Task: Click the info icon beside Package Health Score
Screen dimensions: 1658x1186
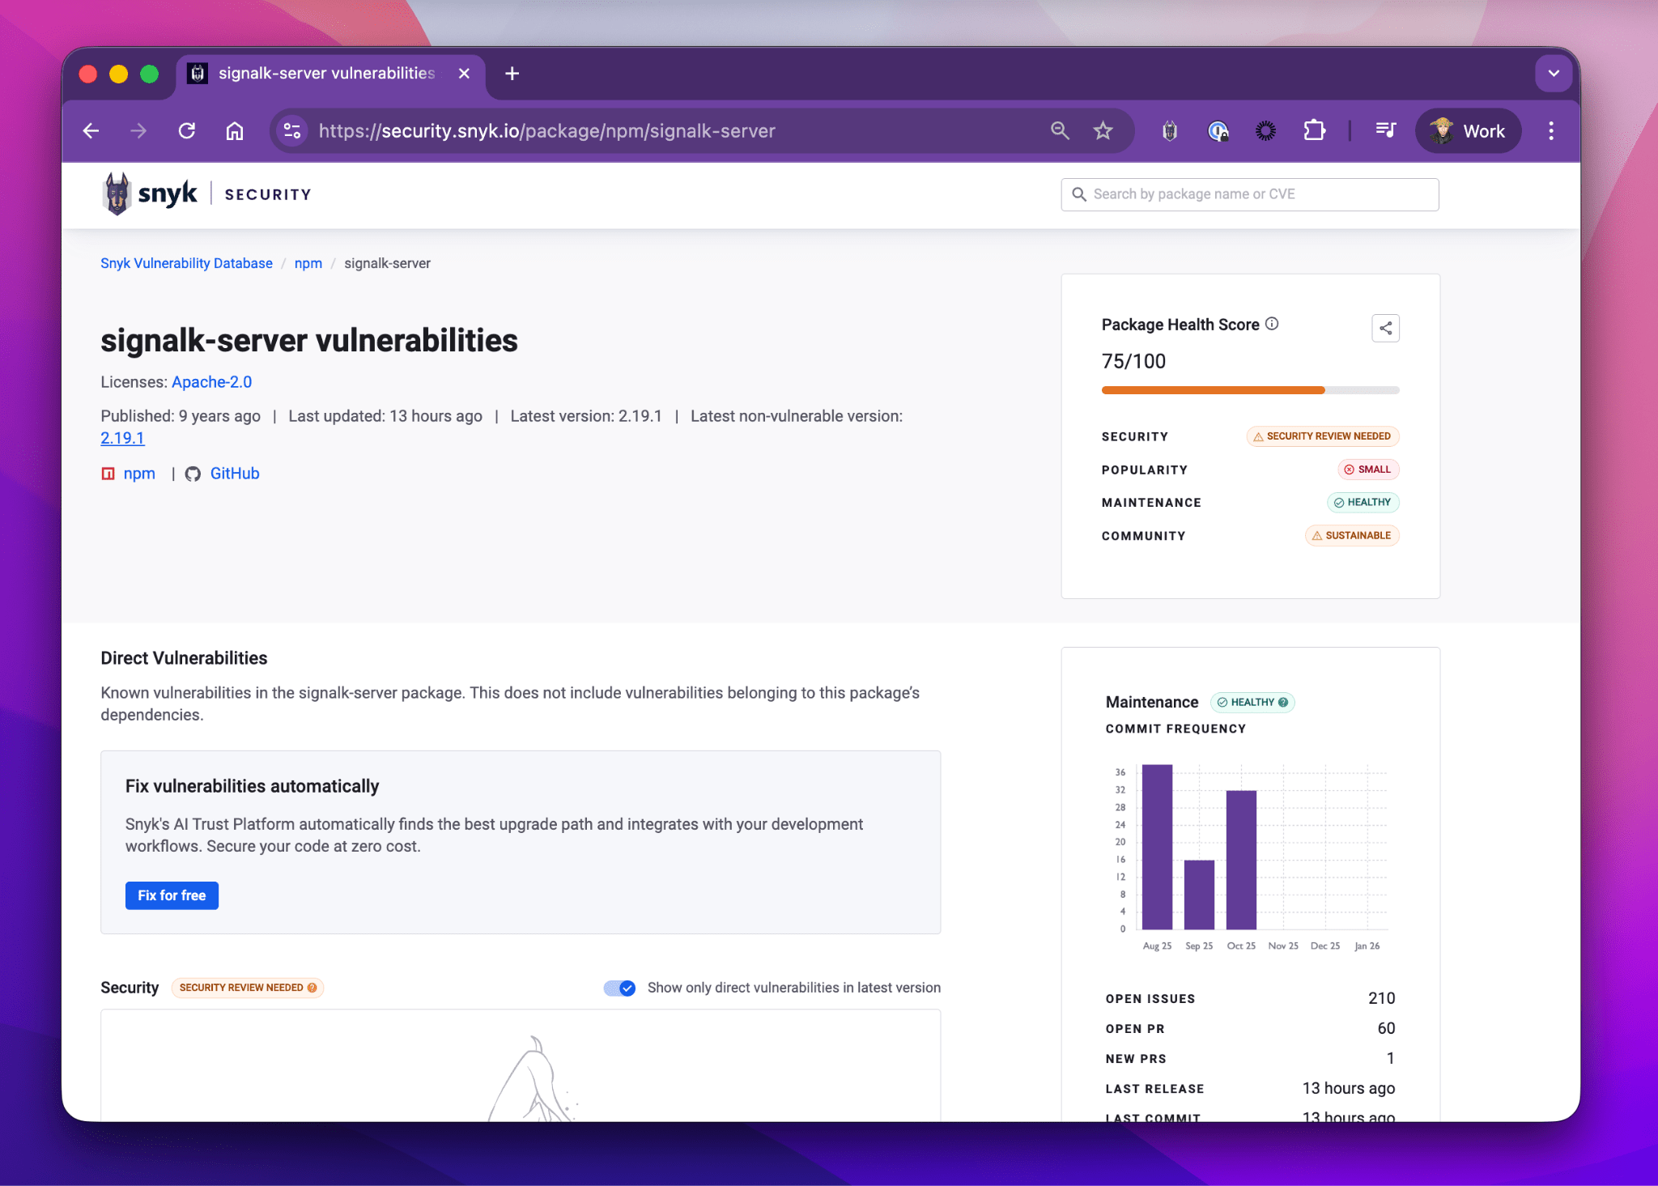Action: 1272,324
